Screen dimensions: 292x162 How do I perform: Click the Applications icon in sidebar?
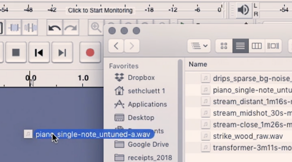[119, 104]
